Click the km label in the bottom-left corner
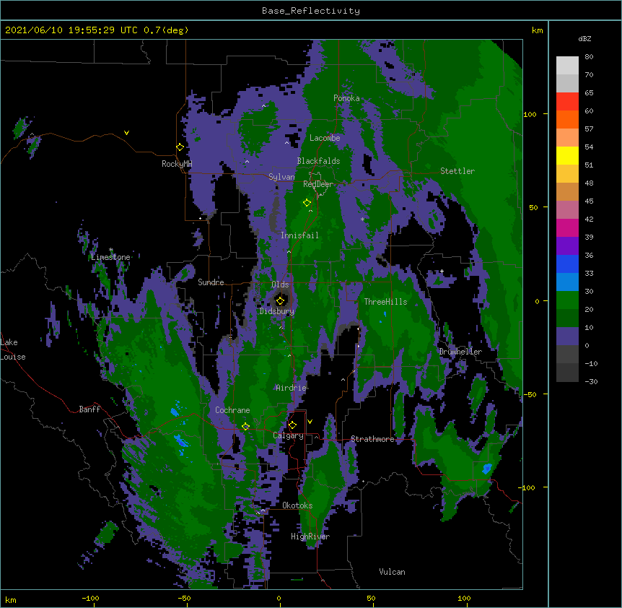 [x=11, y=600]
